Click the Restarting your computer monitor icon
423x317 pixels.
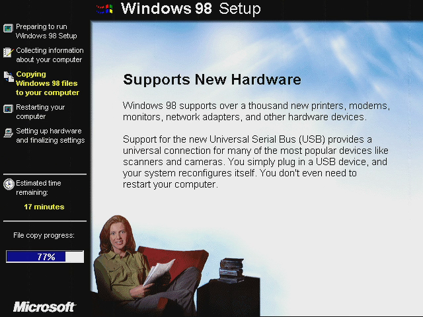point(8,109)
